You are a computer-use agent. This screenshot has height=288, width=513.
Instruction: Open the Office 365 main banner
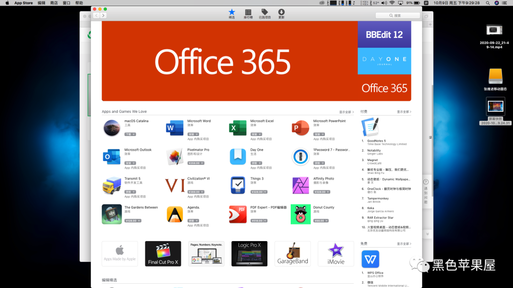pos(229,61)
